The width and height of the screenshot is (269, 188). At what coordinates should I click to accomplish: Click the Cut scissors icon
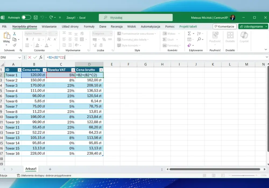tap(15, 34)
